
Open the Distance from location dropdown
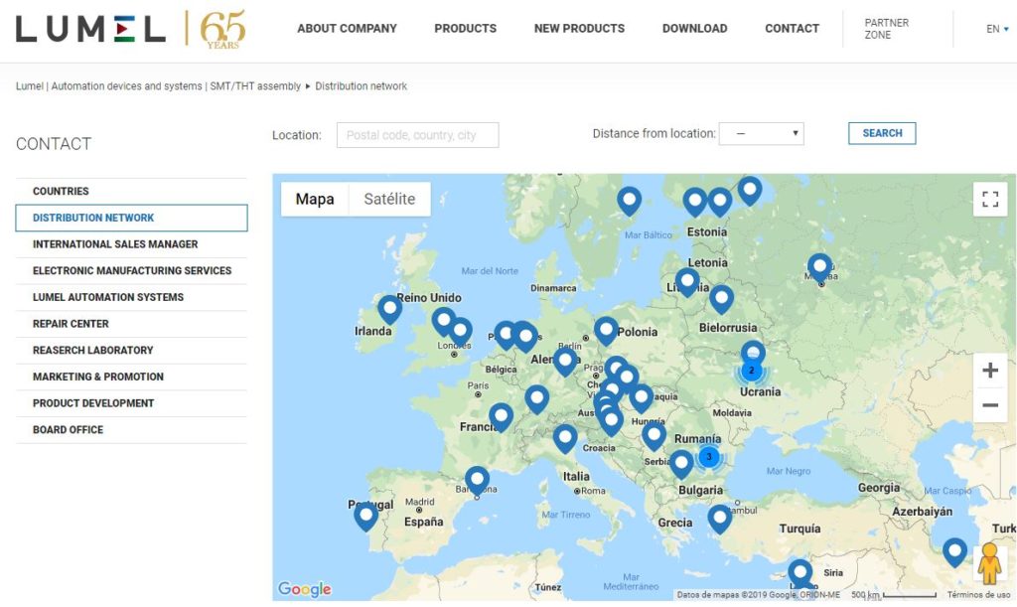click(761, 134)
